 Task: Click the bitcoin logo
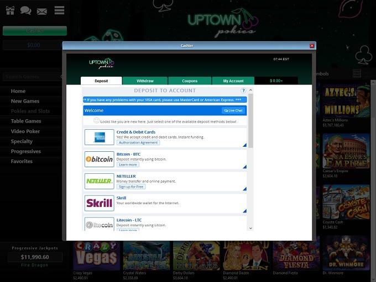point(100,159)
